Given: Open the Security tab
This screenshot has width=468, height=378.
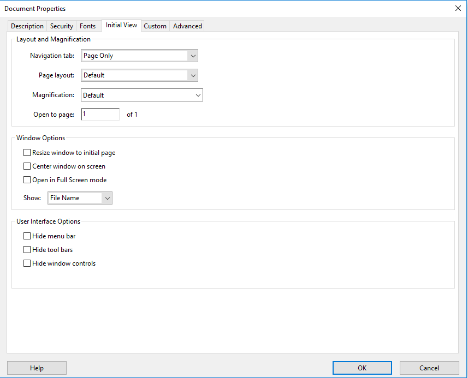Looking at the screenshot, I should coord(62,26).
